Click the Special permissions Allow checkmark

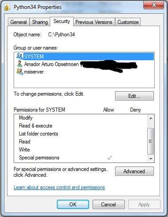pos(109,158)
